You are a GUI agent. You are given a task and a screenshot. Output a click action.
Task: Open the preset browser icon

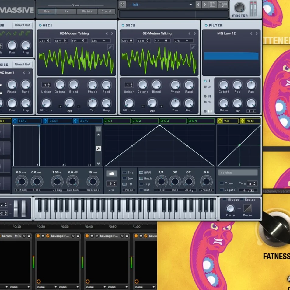(212, 5)
